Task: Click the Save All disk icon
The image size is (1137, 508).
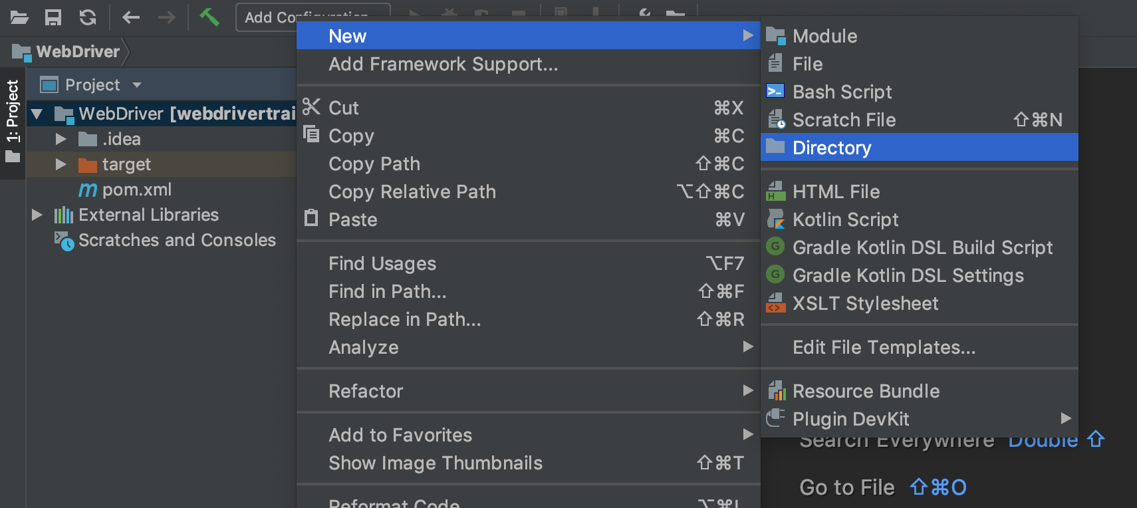Action: pos(53,17)
